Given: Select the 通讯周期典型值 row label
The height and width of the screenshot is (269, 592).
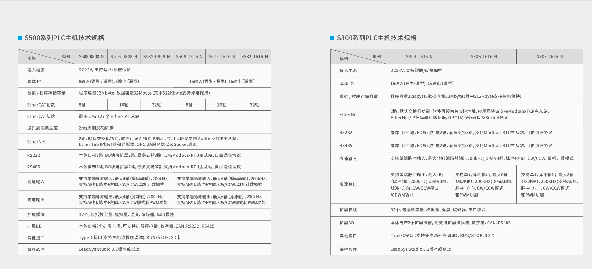Looking at the screenshot, I should pyautogui.click(x=42, y=128).
